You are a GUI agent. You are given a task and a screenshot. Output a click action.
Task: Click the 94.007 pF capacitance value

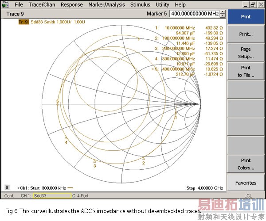click(185, 33)
